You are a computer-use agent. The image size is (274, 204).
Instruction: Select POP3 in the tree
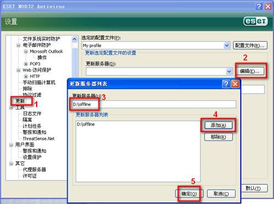35,64
